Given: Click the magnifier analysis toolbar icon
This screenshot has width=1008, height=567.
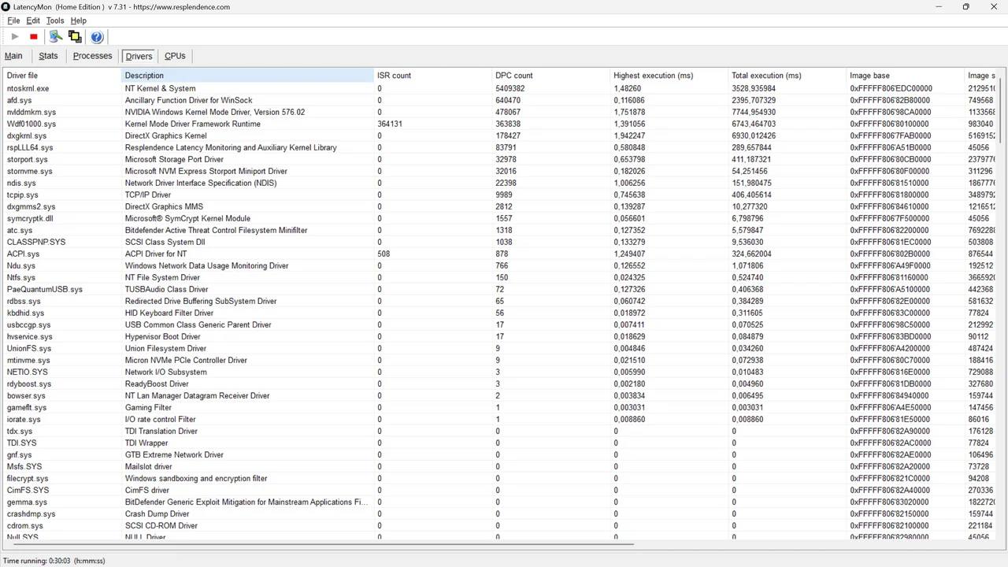Looking at the screenshot, I should 55,37.
